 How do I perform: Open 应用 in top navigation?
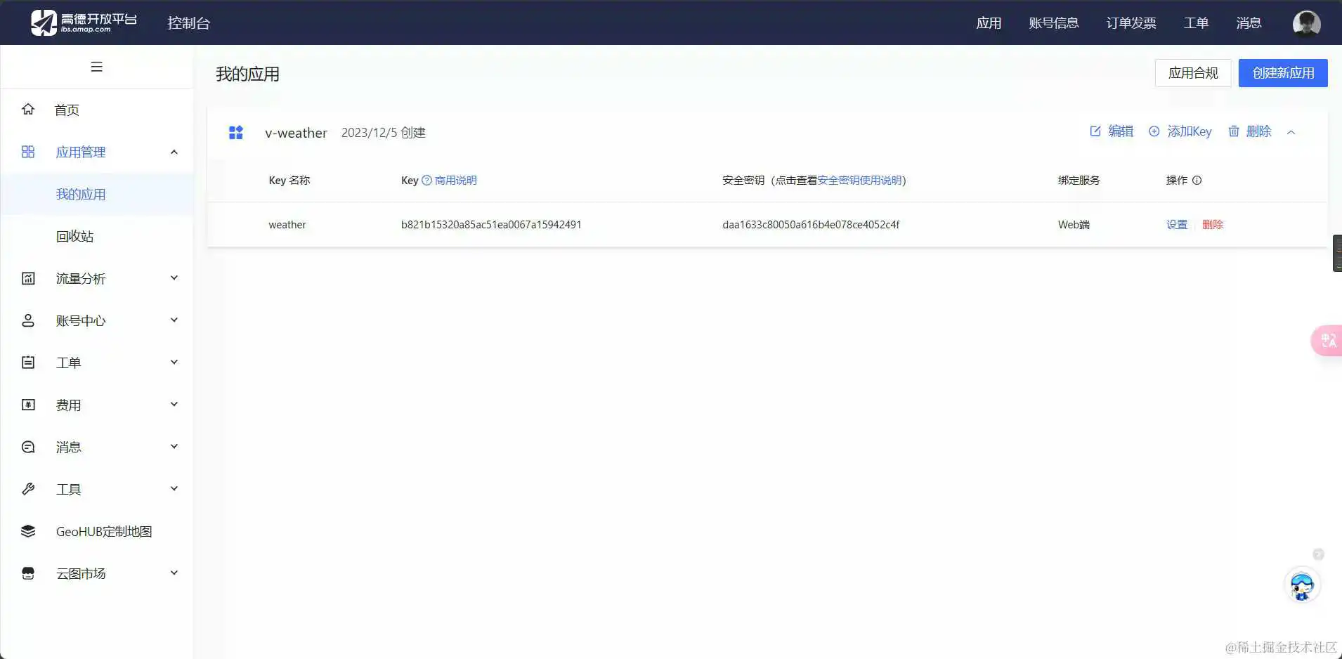click(989, 23)
